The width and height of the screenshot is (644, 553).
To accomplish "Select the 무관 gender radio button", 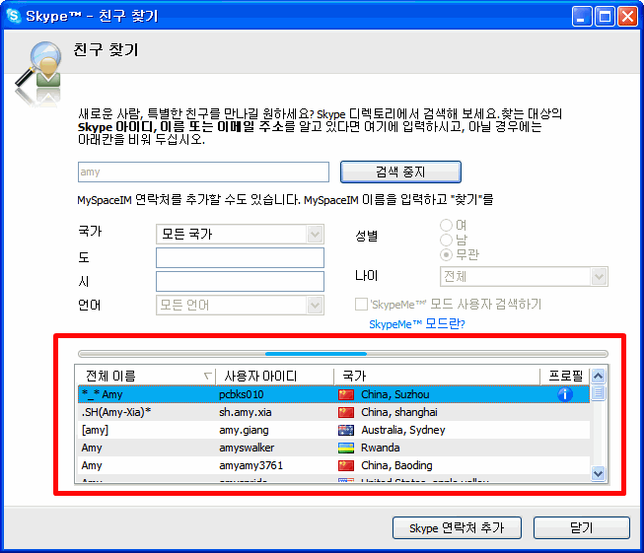I will click(x=446, y=254).
